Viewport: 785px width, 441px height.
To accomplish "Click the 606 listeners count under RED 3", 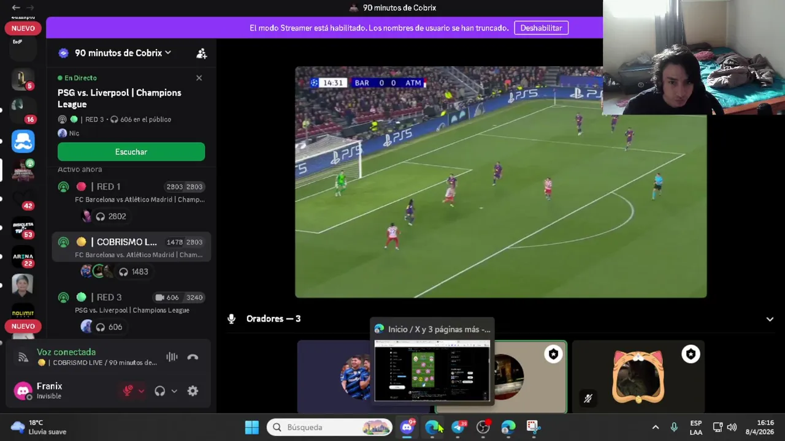I will (109, 327).
